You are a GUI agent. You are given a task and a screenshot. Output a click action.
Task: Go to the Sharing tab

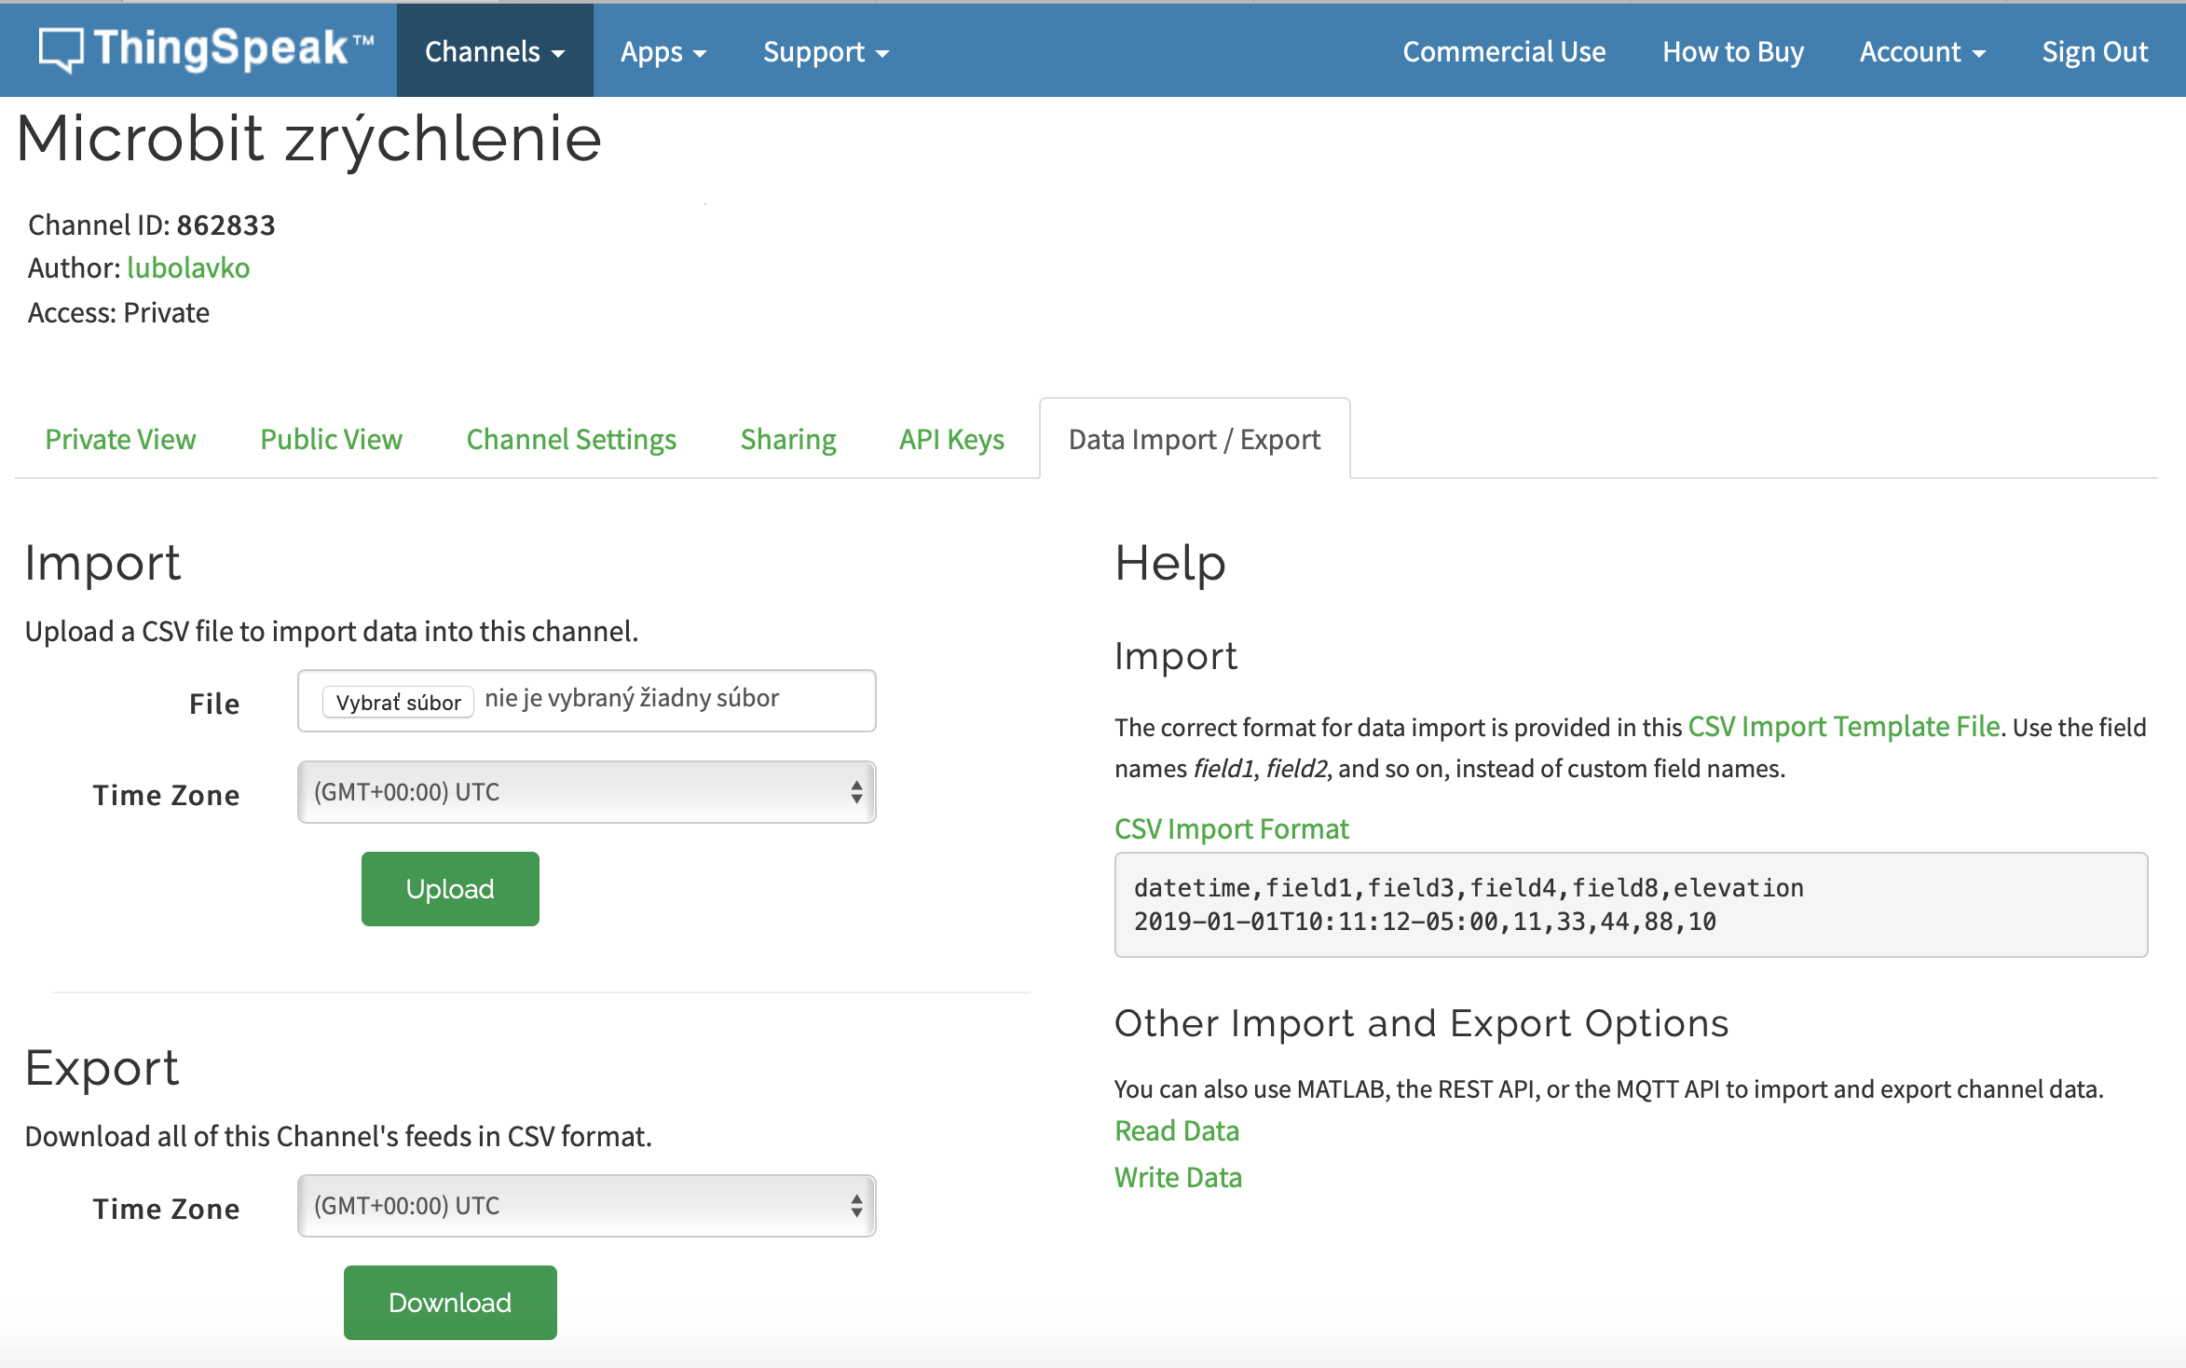click(787, 439)
